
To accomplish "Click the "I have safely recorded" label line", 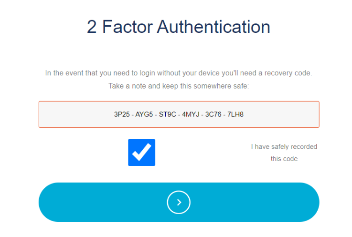I will (284, 147).
